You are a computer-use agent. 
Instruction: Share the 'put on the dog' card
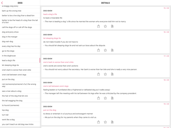point(99,122)
